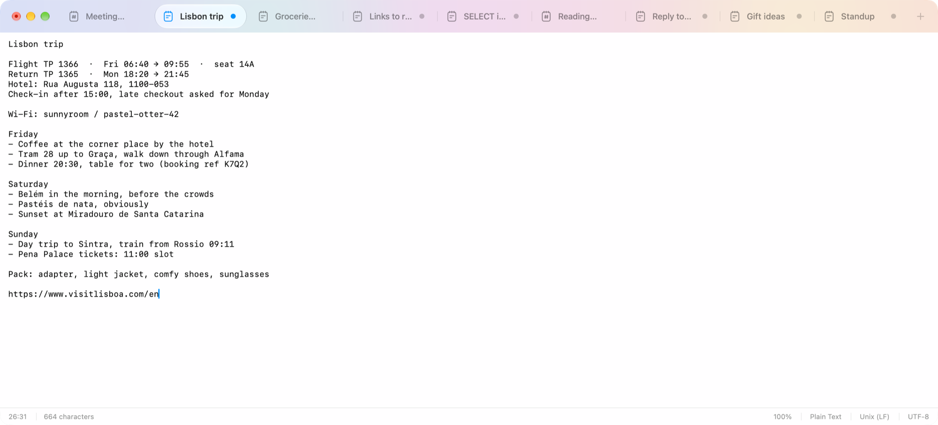Click the Links to r tab's note icon
Screen dimensions: 938x425
[x=357, y=16]
